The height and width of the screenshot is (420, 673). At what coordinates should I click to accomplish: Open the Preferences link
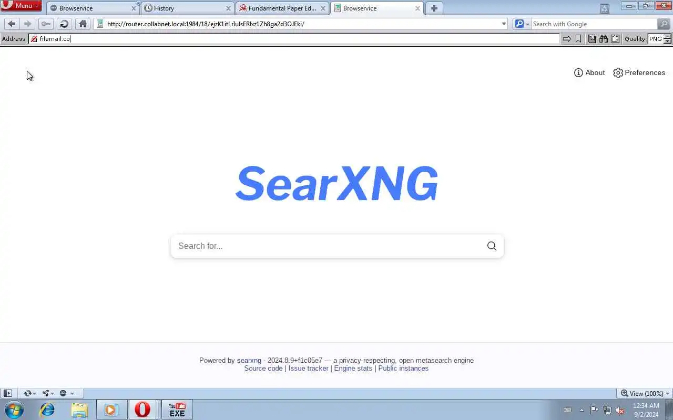coord(639,73)
